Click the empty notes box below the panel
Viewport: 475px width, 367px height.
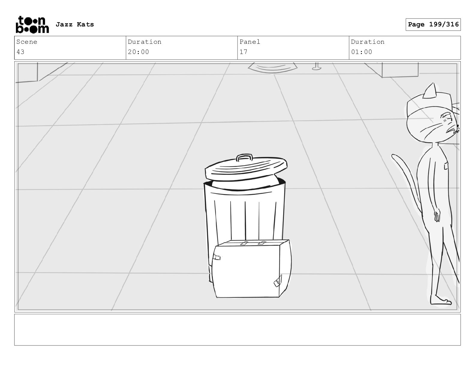coord(237,330)
